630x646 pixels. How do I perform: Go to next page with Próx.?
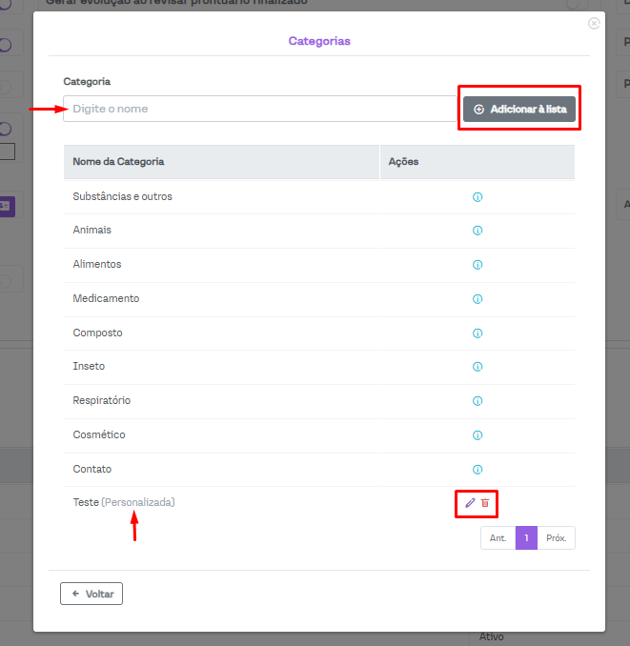click(x=557, y=538)
